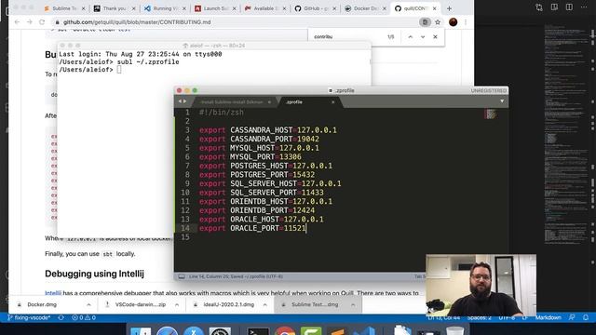Click POSTGRES_PORT value 15432

point(304,175)
